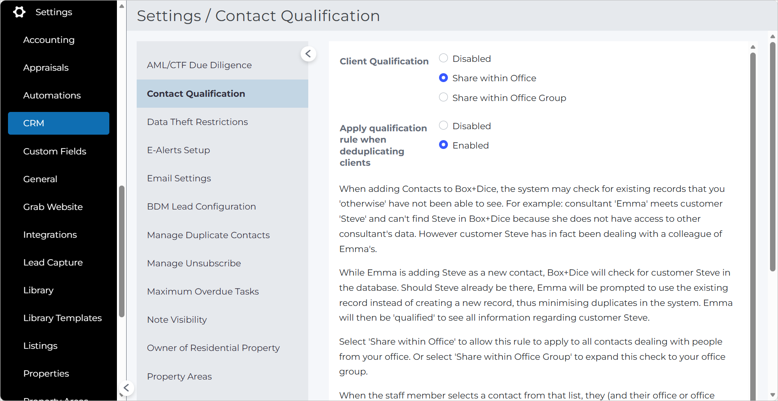Click the Settings gear icon
The width and height of the screenshot is (778, 401).
click(19, 12)
